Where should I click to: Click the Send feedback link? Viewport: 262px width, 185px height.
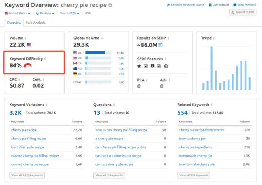245,5
